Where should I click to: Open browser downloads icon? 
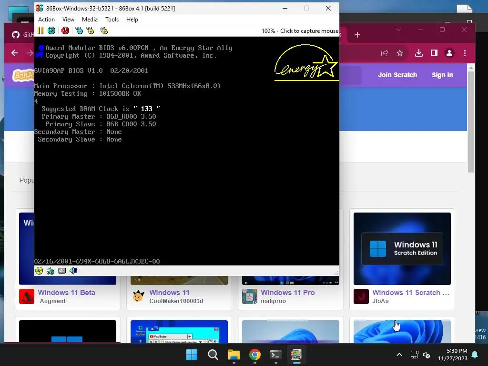[419, 53]
